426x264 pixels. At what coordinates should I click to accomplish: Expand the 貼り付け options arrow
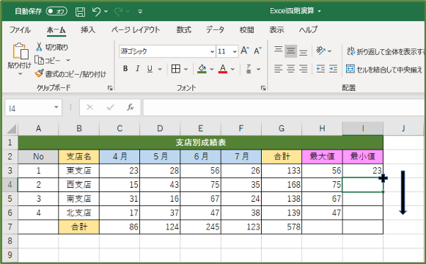click(20, 74)
